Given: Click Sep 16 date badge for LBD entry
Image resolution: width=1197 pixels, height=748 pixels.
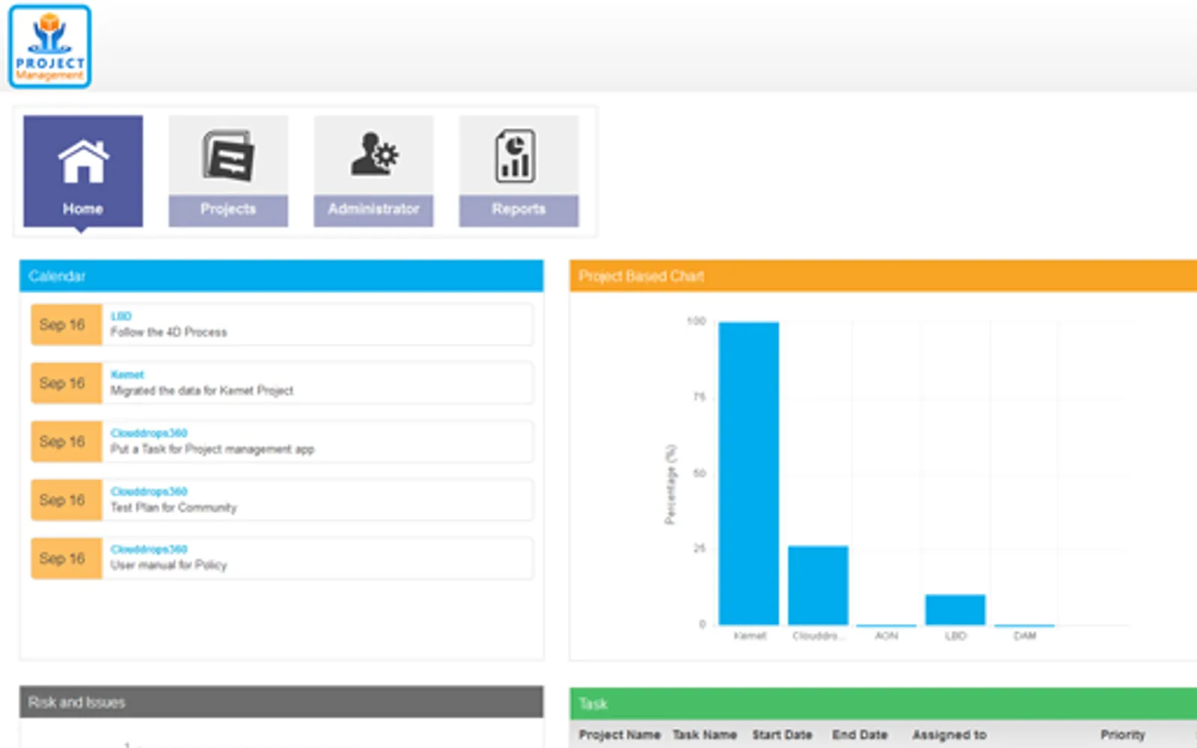Looking at the screenshot, I should click(x=66, y=325).
